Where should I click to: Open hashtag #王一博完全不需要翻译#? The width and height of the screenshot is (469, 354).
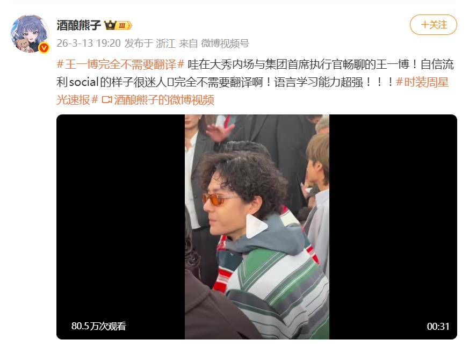[x=120, y=64]
